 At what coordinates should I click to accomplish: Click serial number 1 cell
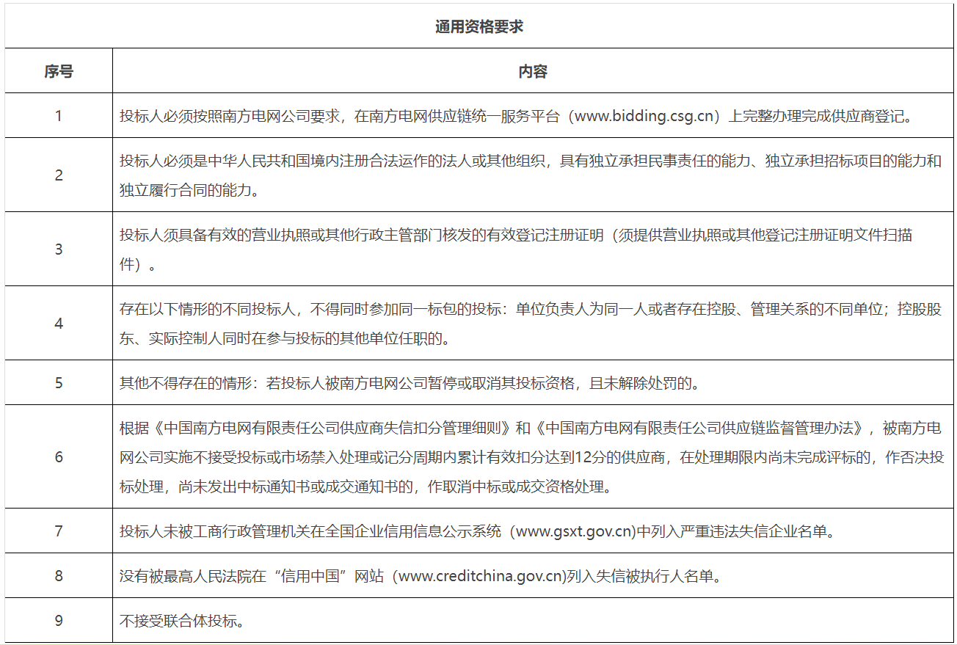[59, 115]
